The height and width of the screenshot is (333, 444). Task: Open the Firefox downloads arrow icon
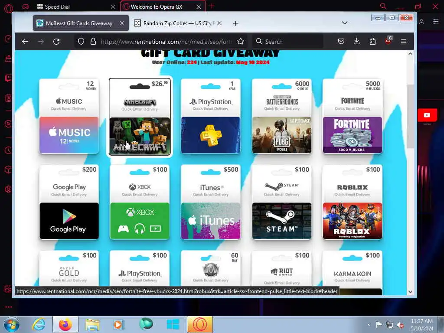pyautogui.click(x=357, y=41)
